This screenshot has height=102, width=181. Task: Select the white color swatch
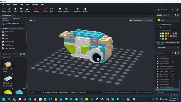point(163,33)
